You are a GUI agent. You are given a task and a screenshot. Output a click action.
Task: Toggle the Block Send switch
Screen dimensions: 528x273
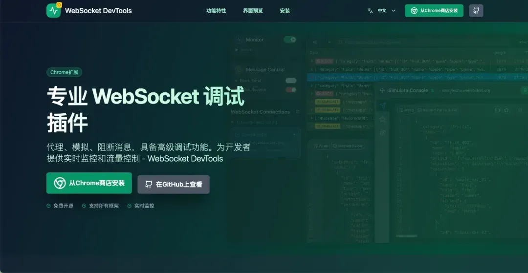point(291,81)
